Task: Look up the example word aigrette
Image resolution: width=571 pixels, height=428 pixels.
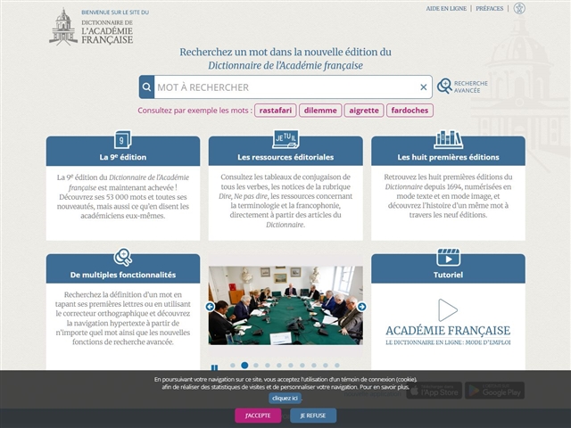Action: 364,111
